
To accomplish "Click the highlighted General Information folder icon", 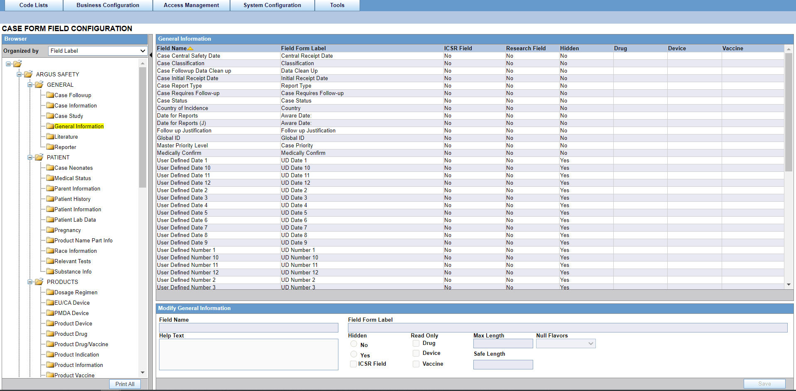I will click(50, 126).
